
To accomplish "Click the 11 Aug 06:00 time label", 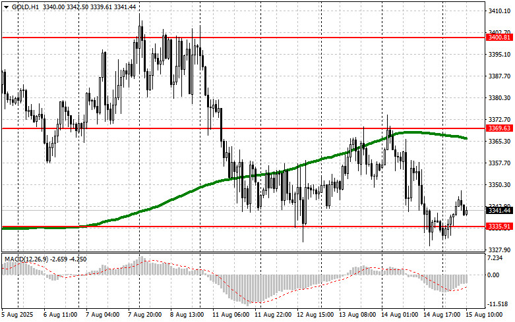I will [x=231, y=315].
